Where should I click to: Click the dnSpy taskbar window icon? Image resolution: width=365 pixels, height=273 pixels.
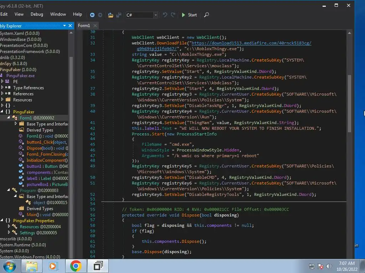(x=98, y=266)
